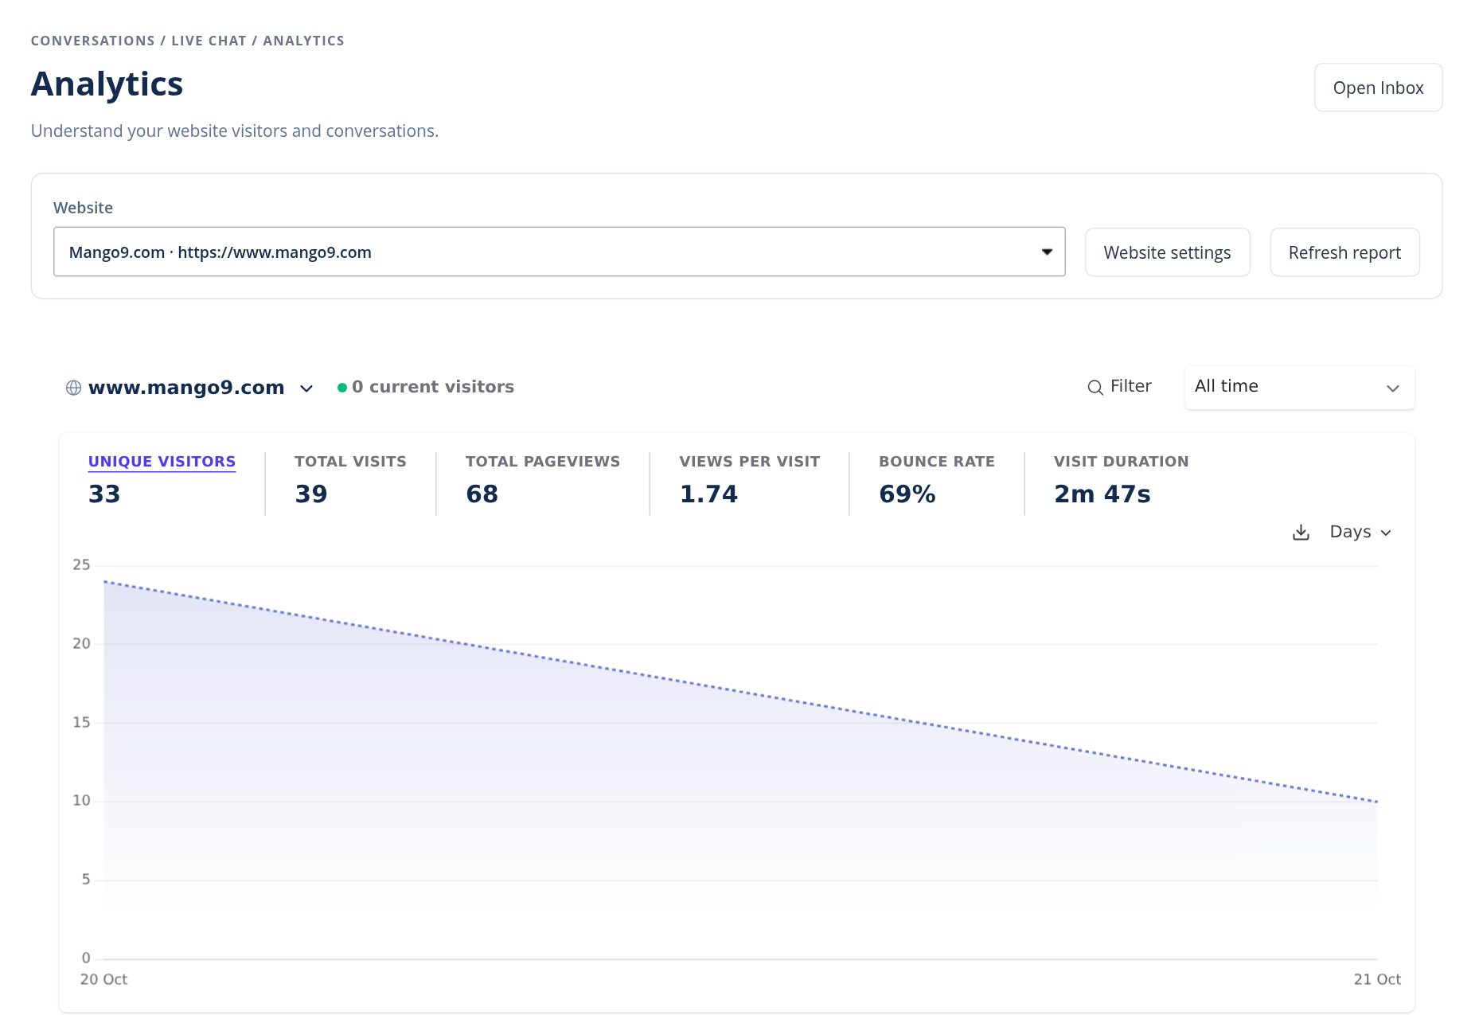Click the globe icon beside www.mango9.com
This screenshot has height=1015, width=1475.
tap(73, 388)
